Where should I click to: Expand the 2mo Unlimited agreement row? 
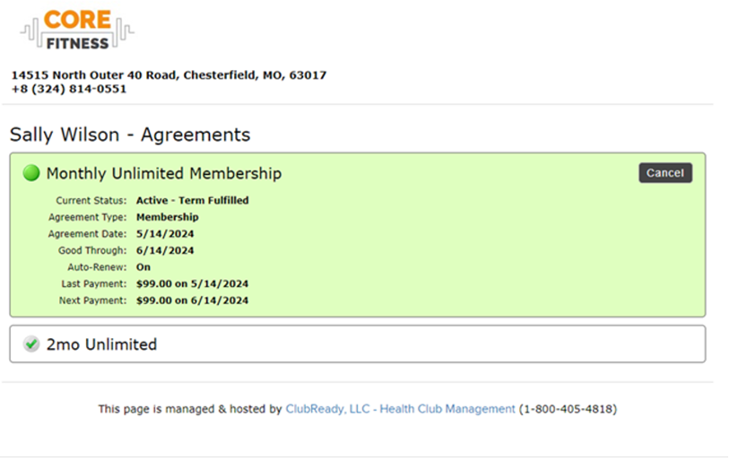(x=358, y=344)
